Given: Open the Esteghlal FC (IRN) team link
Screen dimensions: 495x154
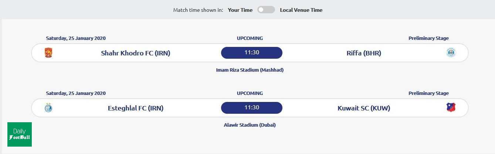Looking at the screenshot, I should pos(136,108).
